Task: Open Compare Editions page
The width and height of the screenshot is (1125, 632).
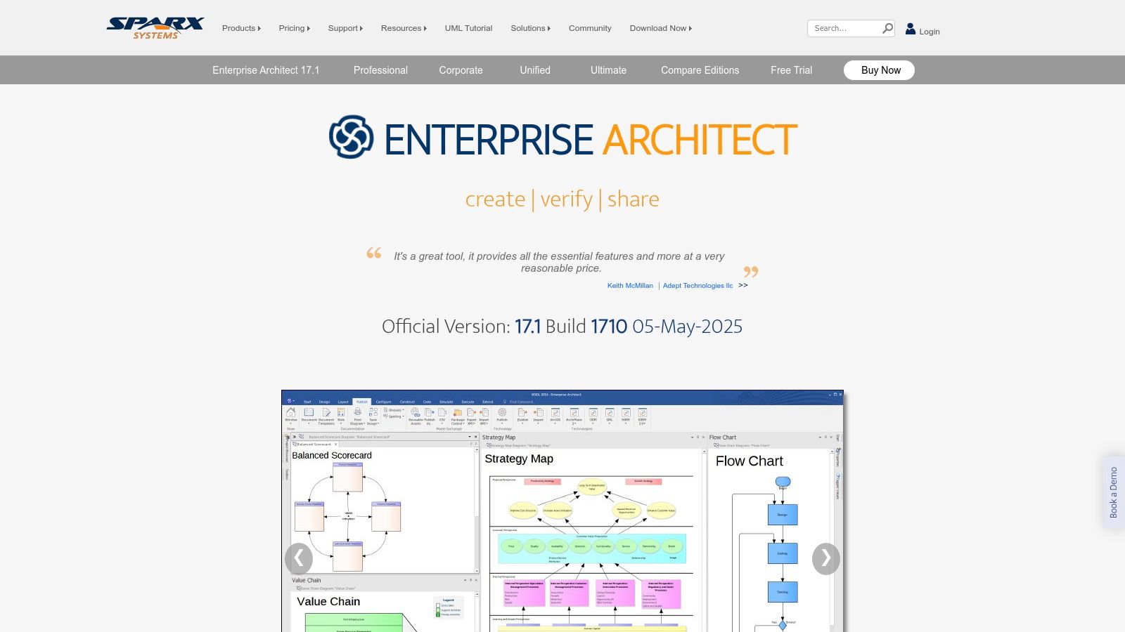Action: tap(700, 70)
